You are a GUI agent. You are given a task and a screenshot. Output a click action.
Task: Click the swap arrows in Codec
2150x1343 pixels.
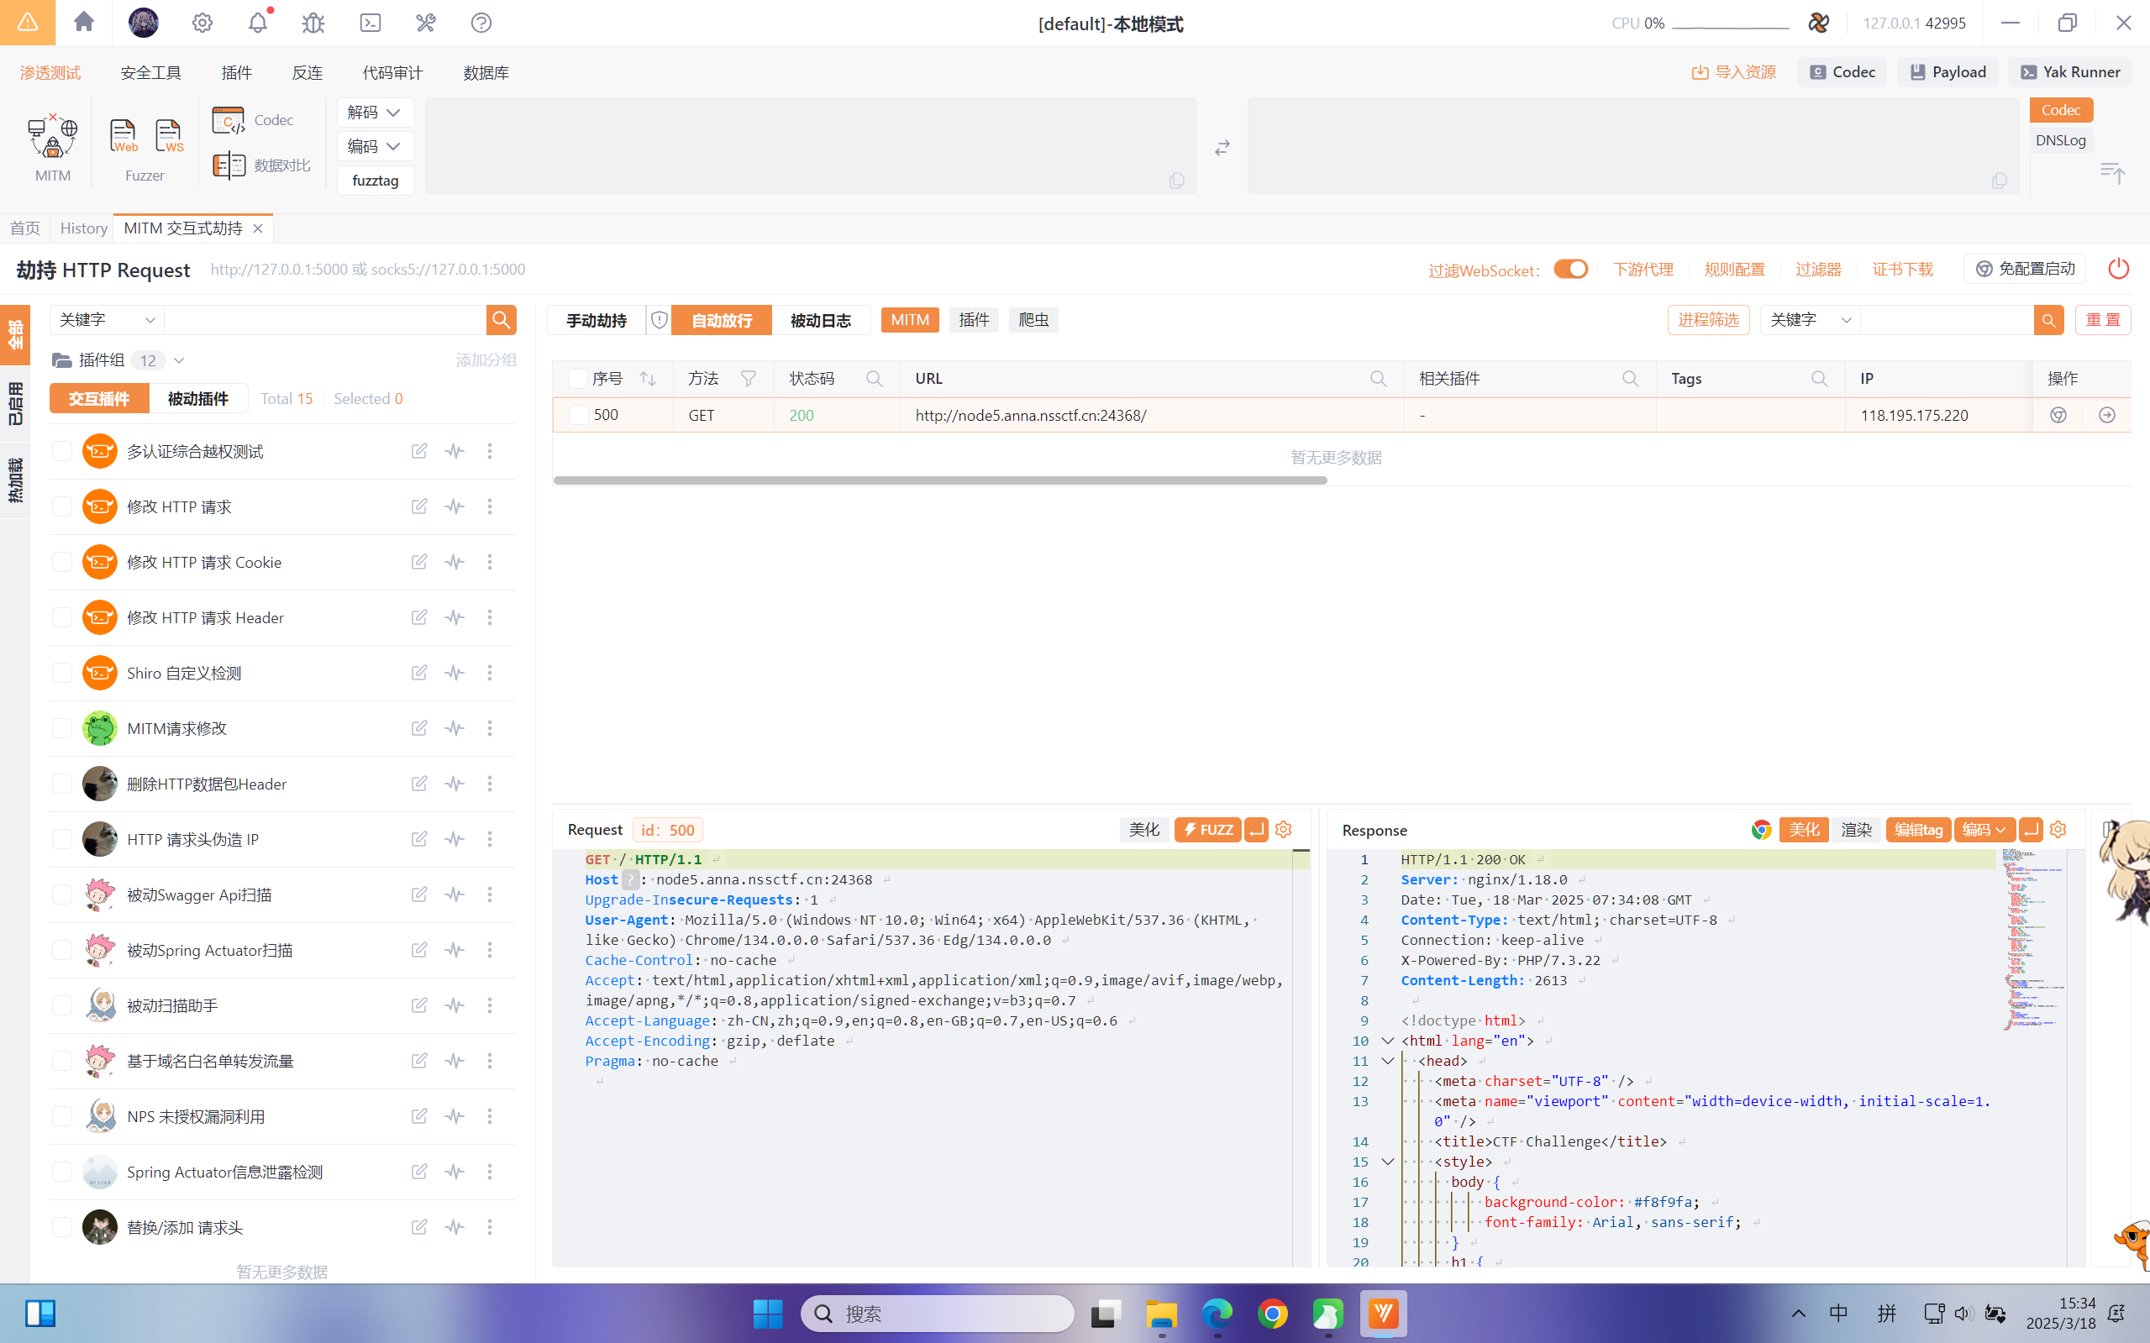[1222, 148]
